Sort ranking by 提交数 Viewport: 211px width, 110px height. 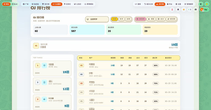[x=171, y=19]
